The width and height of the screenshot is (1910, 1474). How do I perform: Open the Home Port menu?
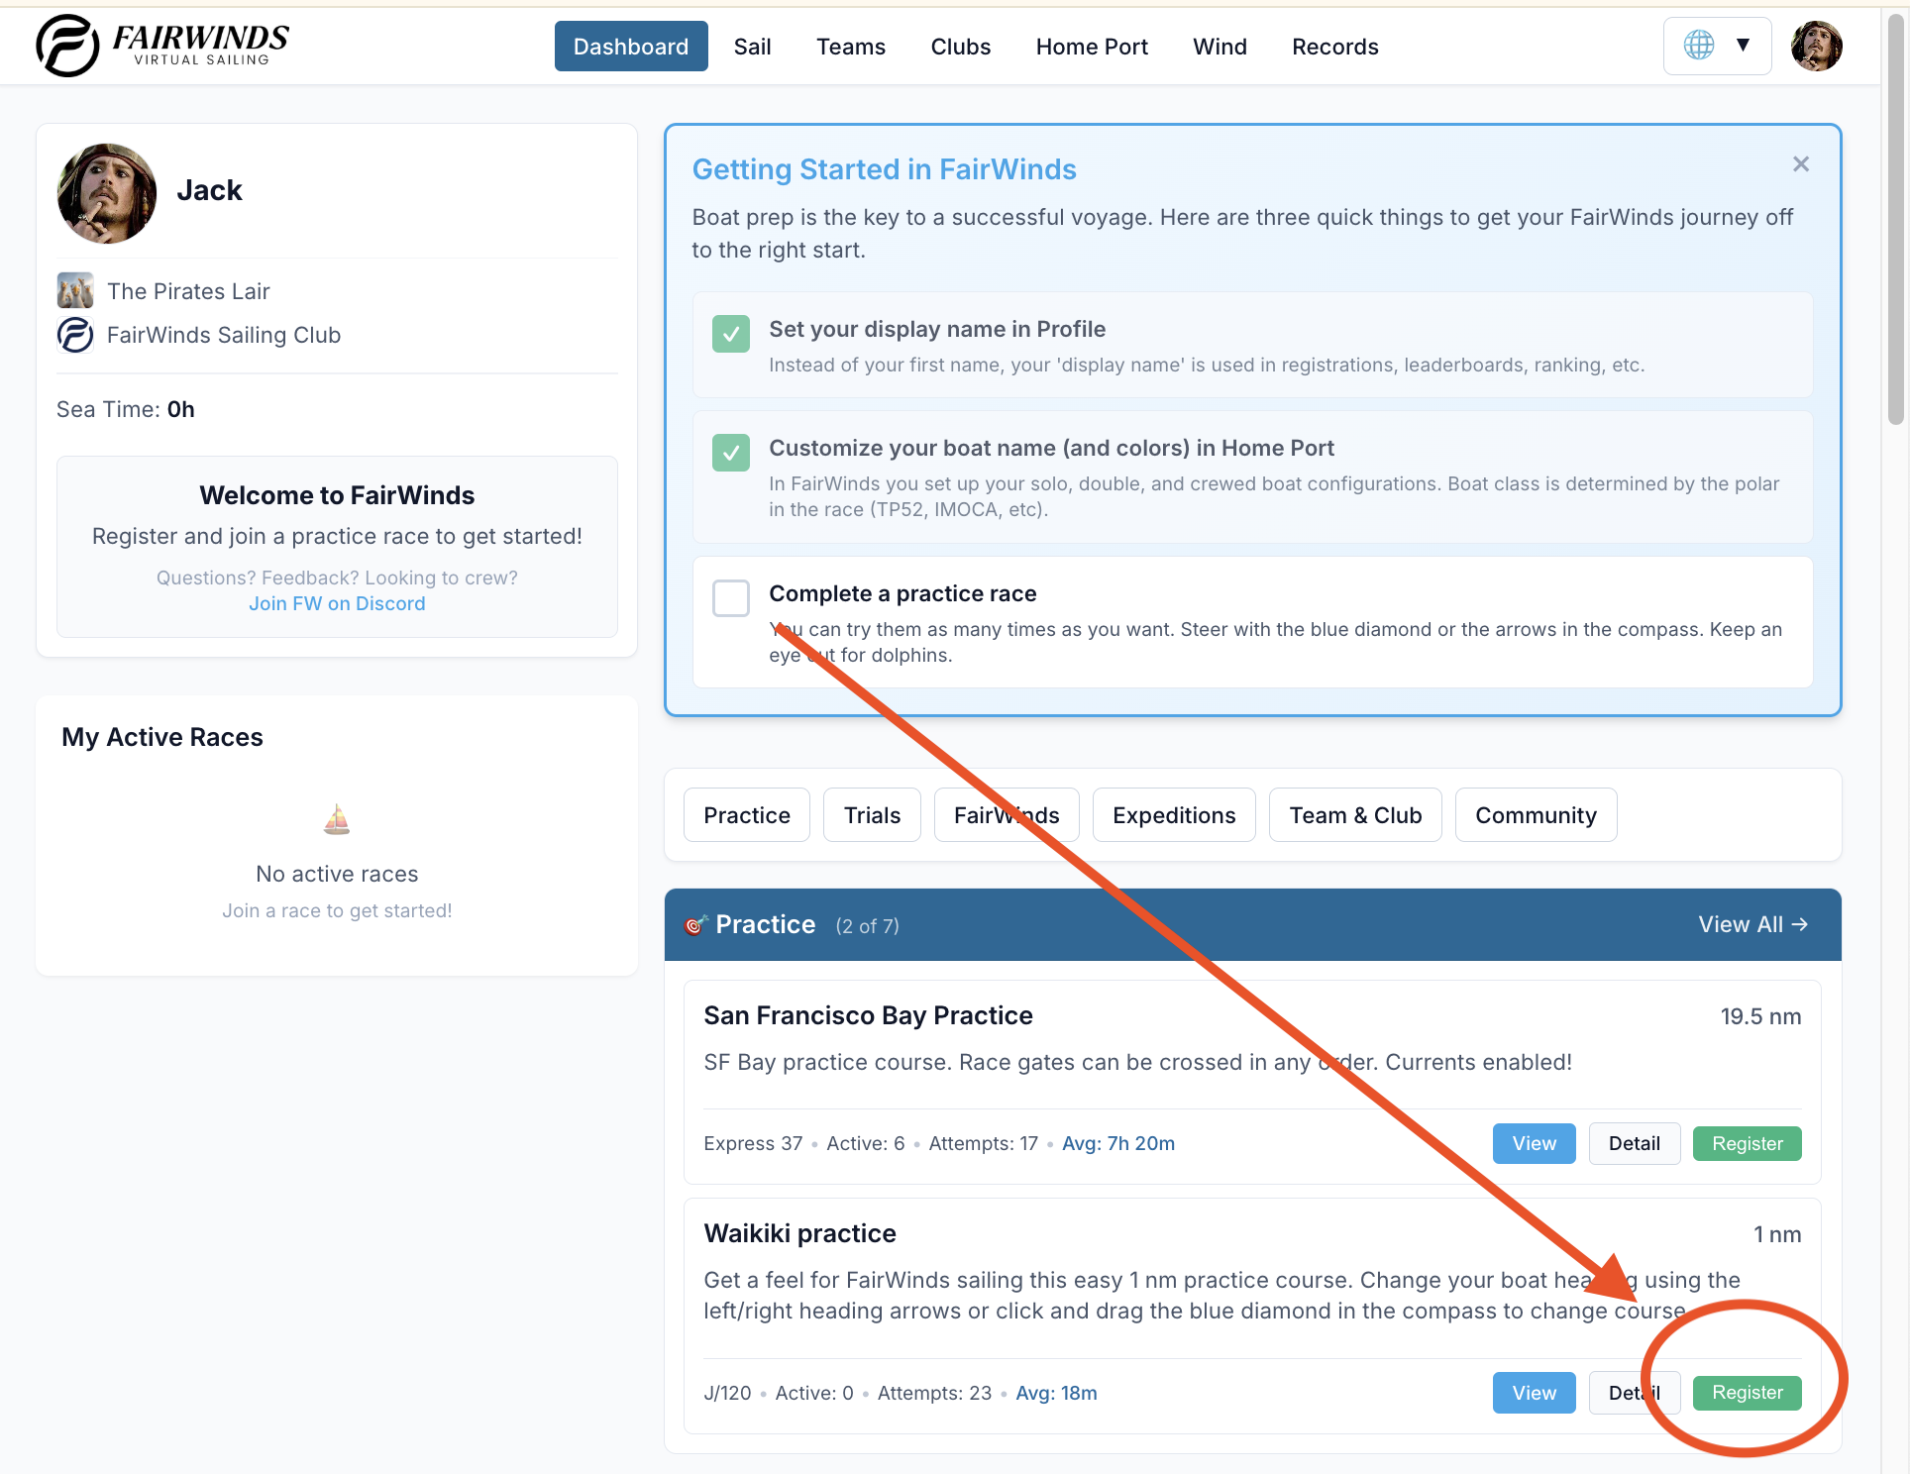[1091, 47]
